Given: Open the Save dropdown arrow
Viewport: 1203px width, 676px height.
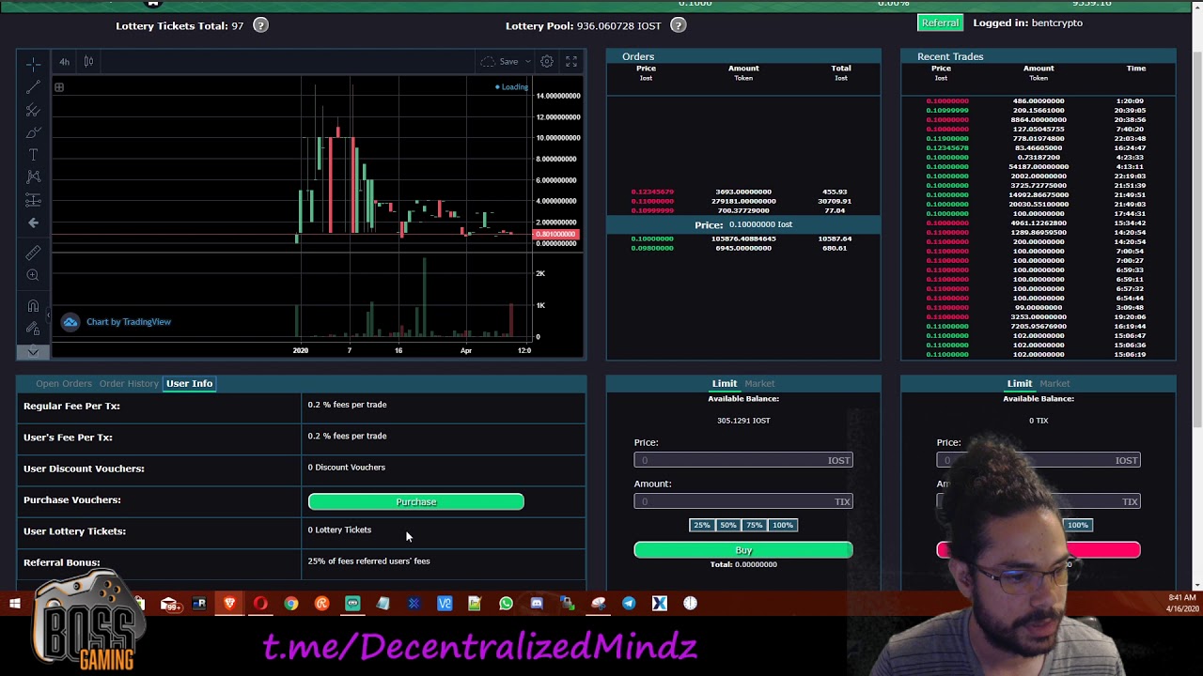Looking at the screenshot, I should 528,62.
